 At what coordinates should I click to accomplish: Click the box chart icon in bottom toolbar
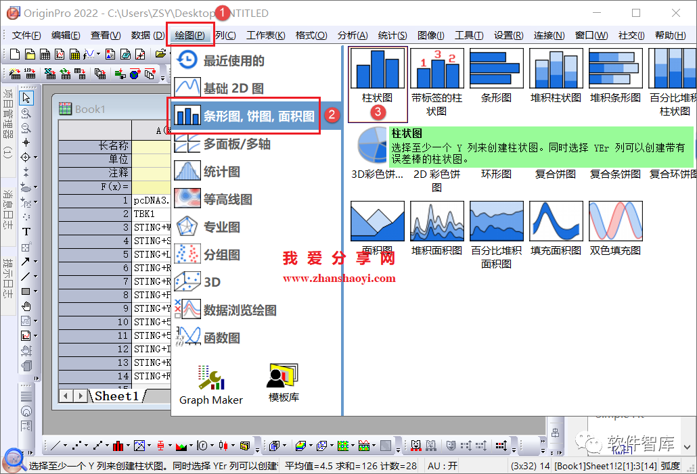tap(160, 446)
